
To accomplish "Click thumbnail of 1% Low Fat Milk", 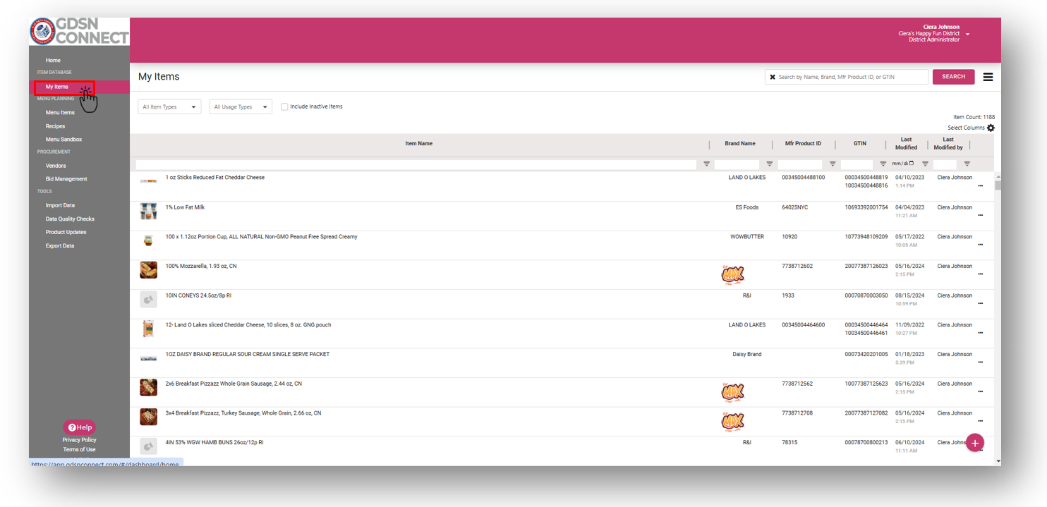I will 148,211.
